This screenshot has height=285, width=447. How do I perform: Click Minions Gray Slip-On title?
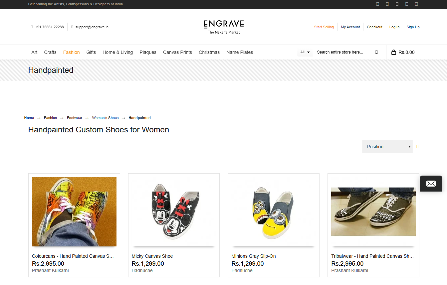[x=254, y=256]
